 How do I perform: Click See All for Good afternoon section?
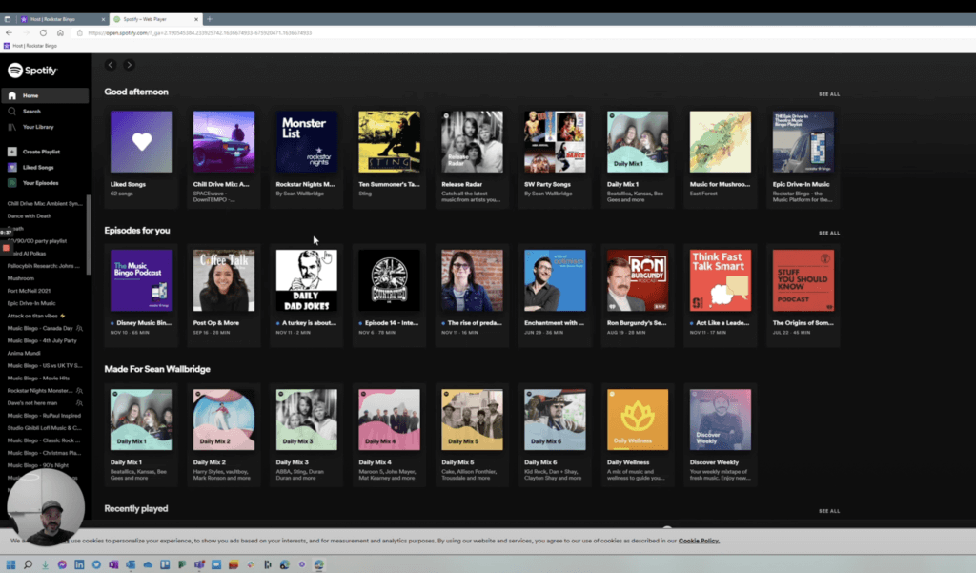pyautogui.click(x=829, y=94)
